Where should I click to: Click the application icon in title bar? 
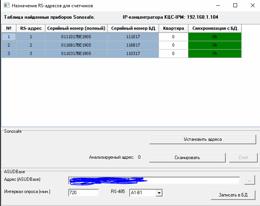[5, 6]
